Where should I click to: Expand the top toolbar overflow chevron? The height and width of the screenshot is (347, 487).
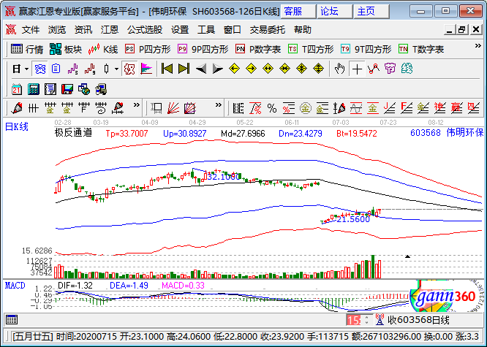click(x=477, y=46)
